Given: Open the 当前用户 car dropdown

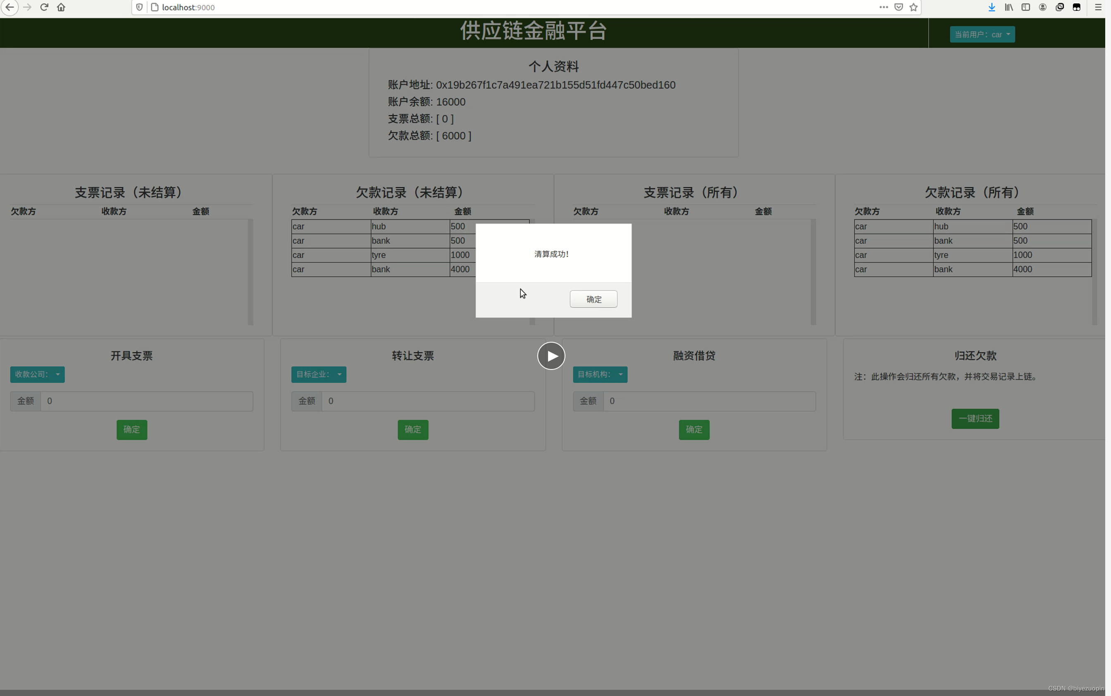Looking at the screenshot, I should [982, 34].
